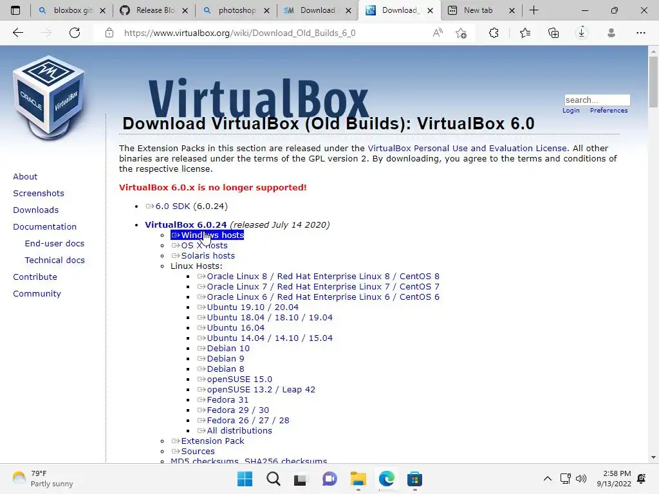This screenshot has height=494, width=659.
Task: Open Contribute in the sidebar
Action: coord(35,277)
